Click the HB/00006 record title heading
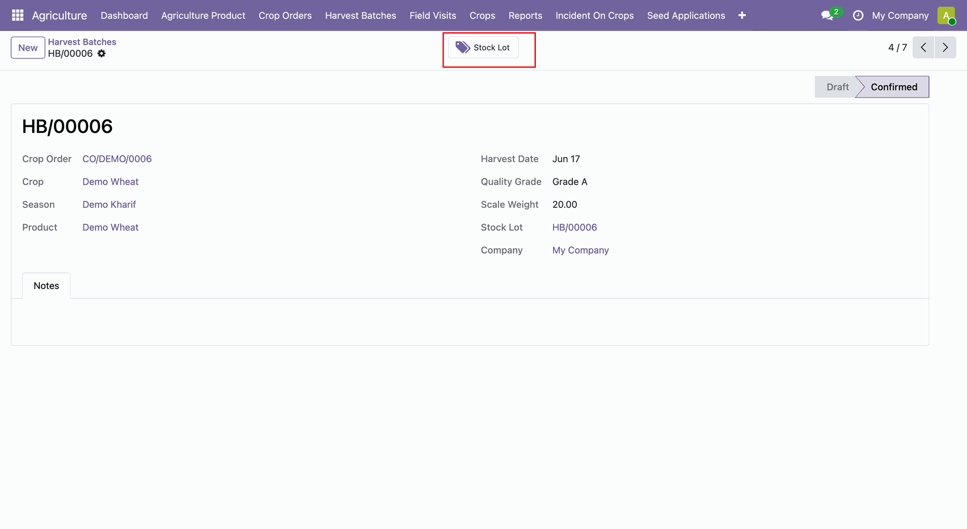 67,126
